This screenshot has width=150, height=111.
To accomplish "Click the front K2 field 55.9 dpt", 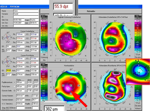I will pos(35,38).
